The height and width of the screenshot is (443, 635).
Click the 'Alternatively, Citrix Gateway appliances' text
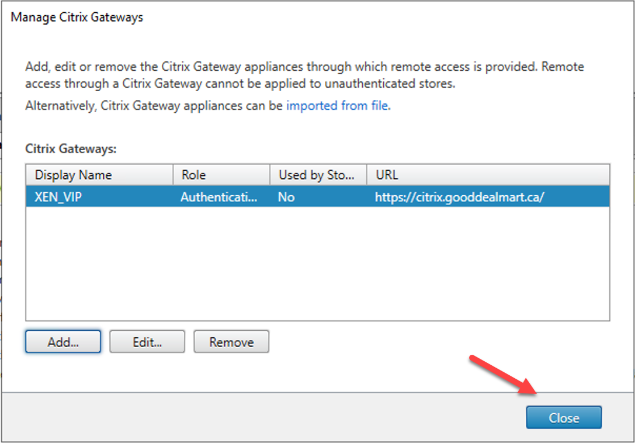[154, 106]
